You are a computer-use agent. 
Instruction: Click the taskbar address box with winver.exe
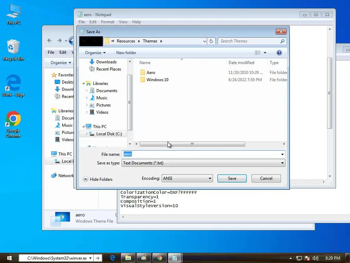tap(56, 258)
